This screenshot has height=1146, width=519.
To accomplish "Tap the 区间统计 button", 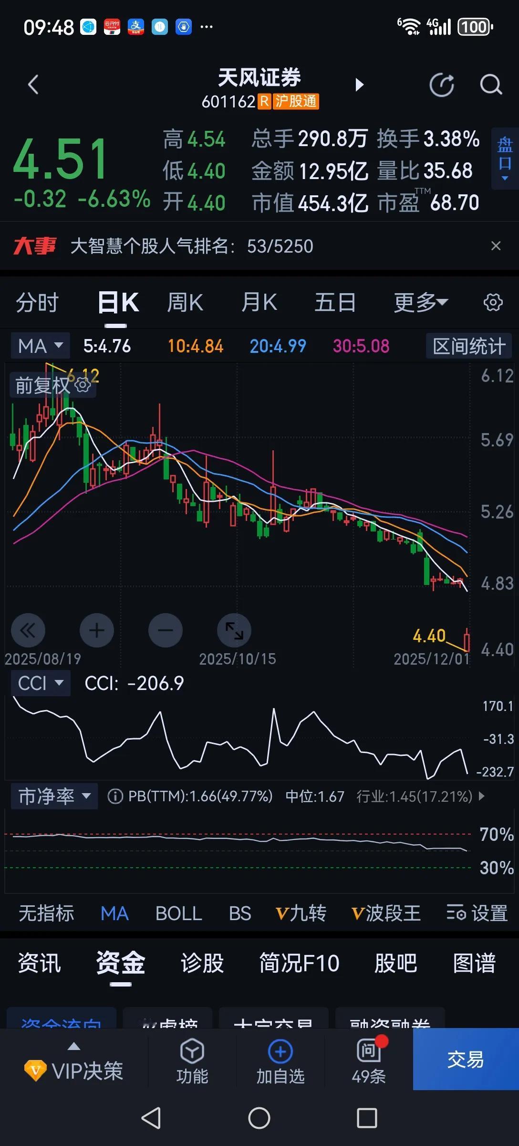I will point(469,346).
